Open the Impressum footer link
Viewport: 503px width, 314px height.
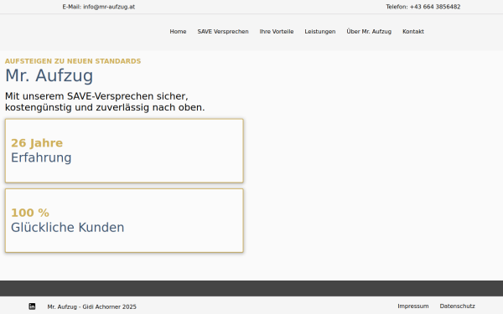[x=413, y=306]
